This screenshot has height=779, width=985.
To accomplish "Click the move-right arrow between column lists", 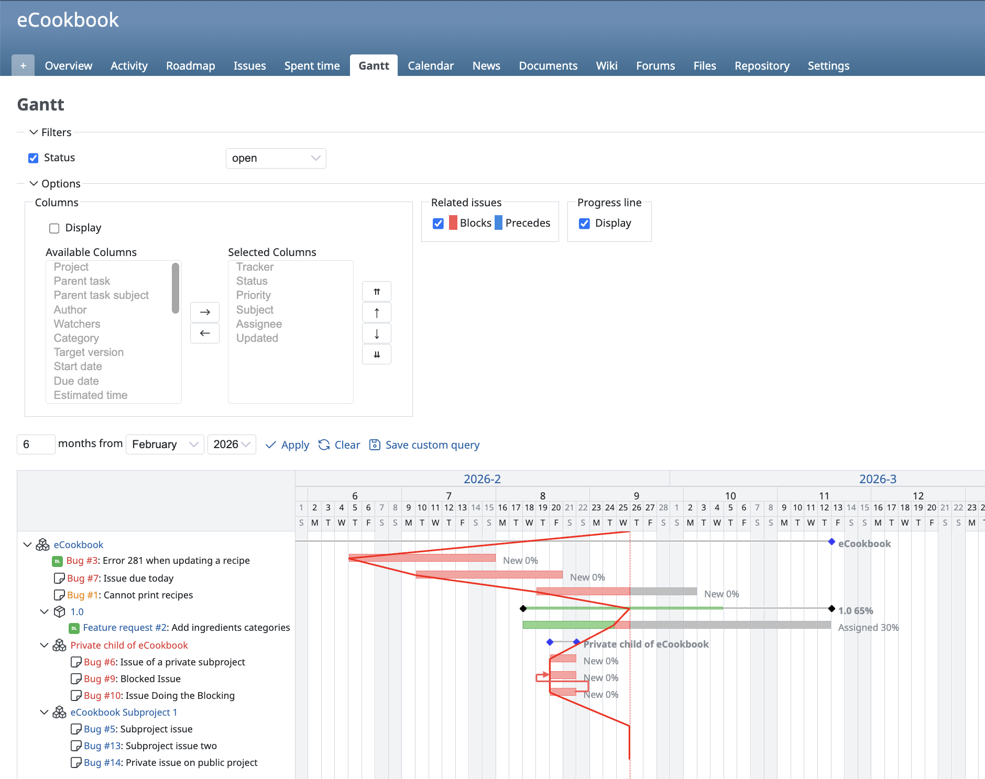I will pyautogui.click(x=205, y=312).
